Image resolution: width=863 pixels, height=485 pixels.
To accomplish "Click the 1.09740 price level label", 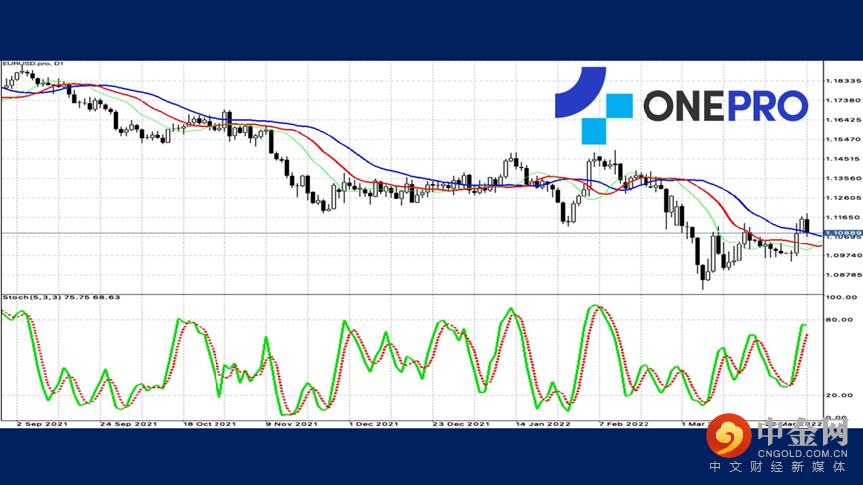I will click(x=843, y=256).
